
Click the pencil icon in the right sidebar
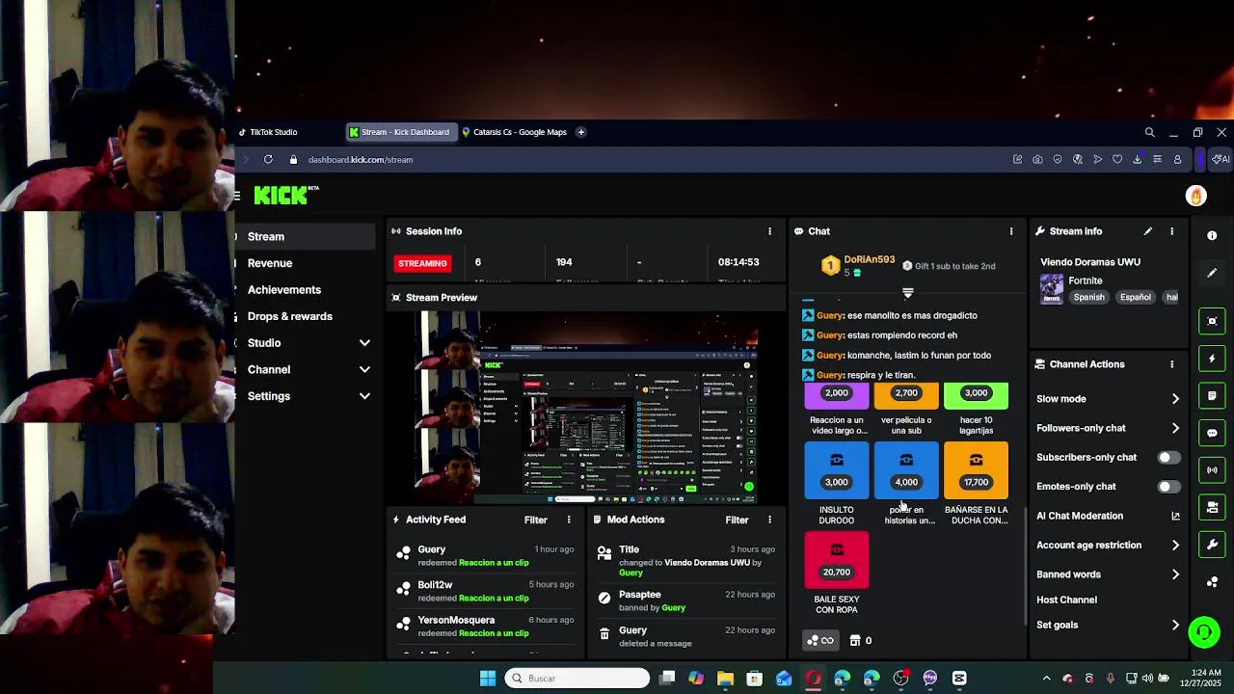[1212, 273]
